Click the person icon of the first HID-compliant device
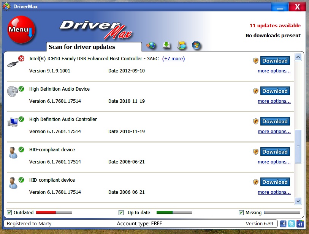Viewport: 309px width, 234px height. point(13,152)
